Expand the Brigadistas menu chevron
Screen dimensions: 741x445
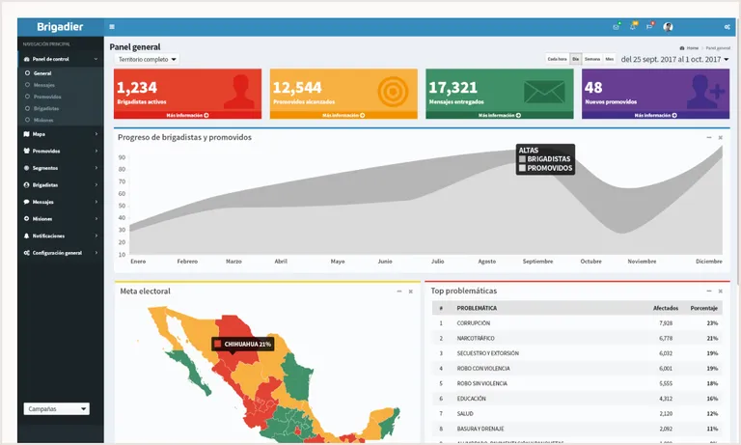pos(96,185)
